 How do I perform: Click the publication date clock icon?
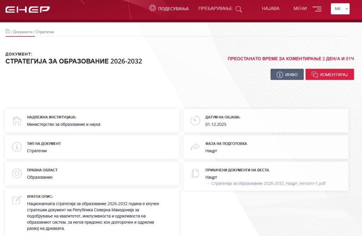coord(195,120)
